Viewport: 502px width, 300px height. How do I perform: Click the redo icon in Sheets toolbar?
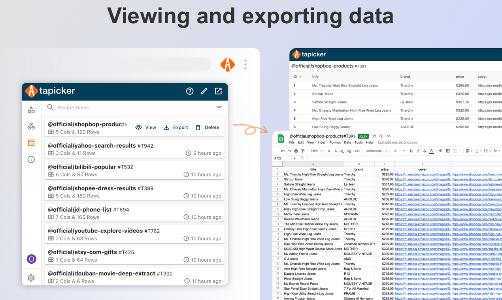coord(289,151)
